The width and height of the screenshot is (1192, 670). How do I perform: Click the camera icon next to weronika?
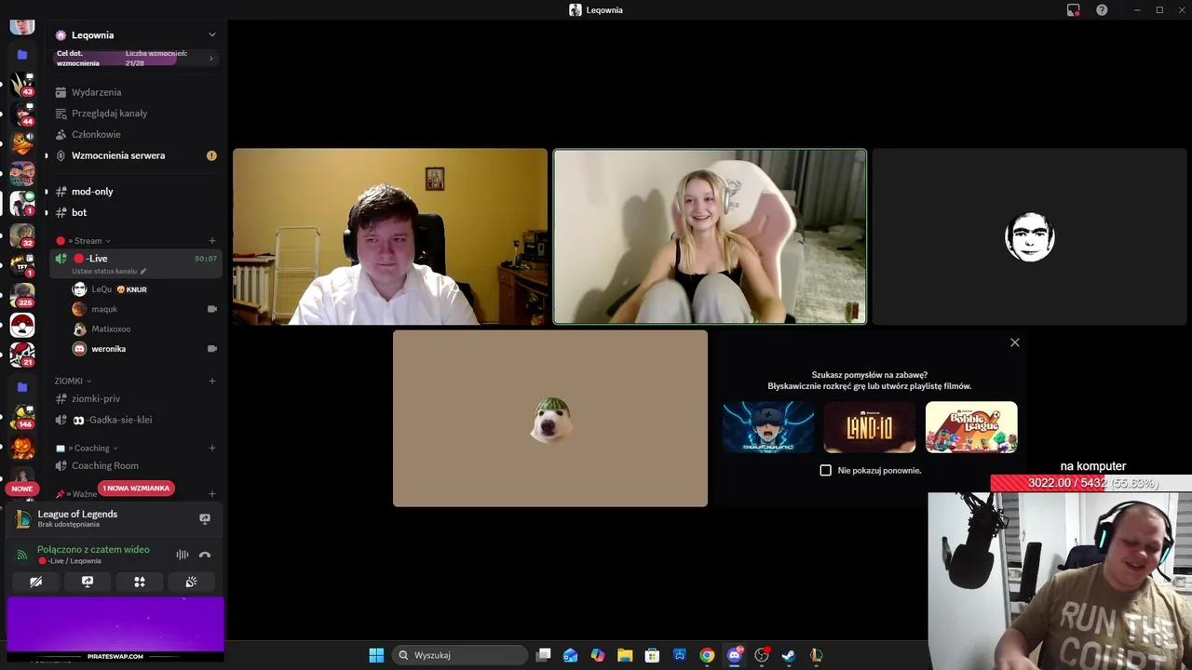tap(212, 349)
